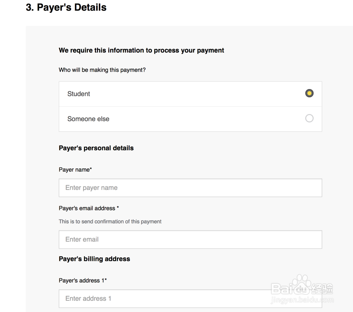The image size is (353, 312).
Task: Focus the Enter payer name field
Action: 190,188
